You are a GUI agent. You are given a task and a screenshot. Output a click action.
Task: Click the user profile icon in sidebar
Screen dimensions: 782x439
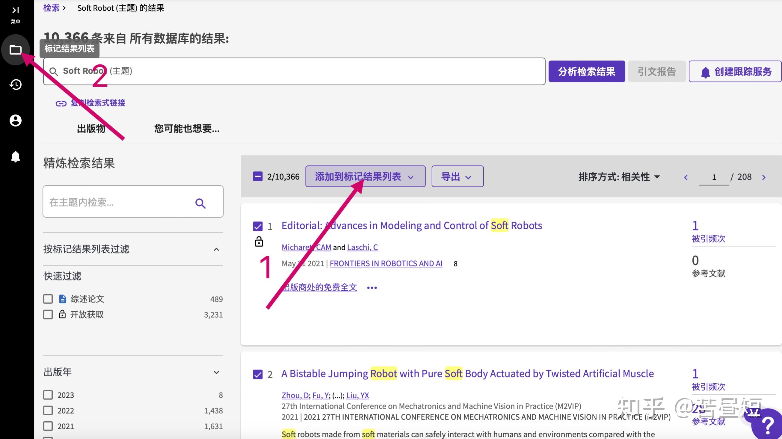point(15,120)
